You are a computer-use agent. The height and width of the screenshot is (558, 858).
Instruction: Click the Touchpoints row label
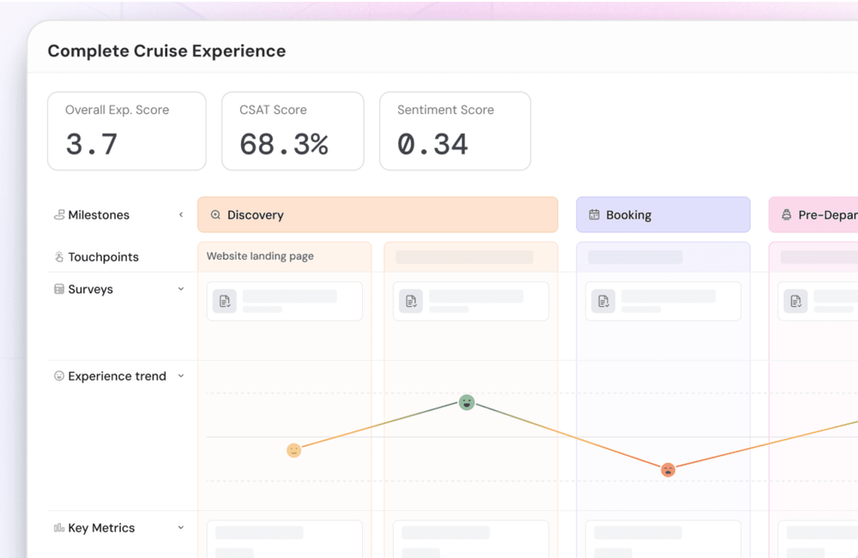tap(104, 257)
